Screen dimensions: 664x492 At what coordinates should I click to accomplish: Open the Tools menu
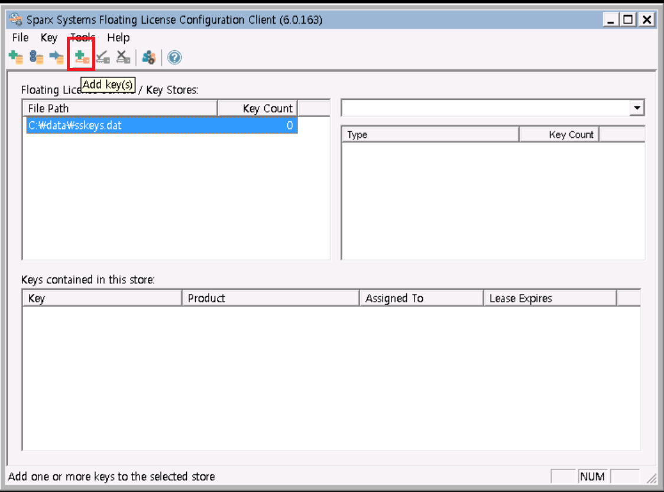pyautogui.click(x=83, y=38)
